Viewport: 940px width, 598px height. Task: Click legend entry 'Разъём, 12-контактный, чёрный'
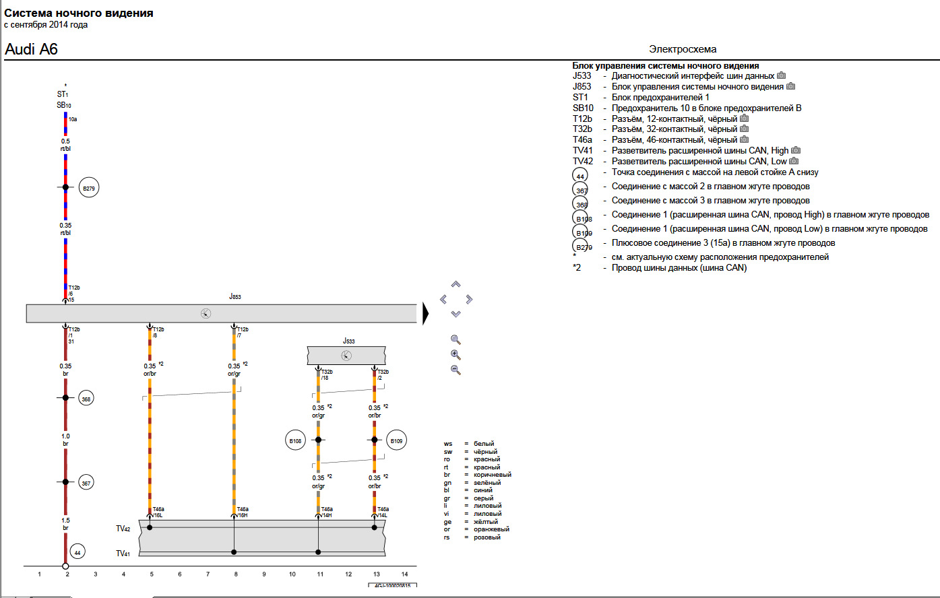[675, 119]
